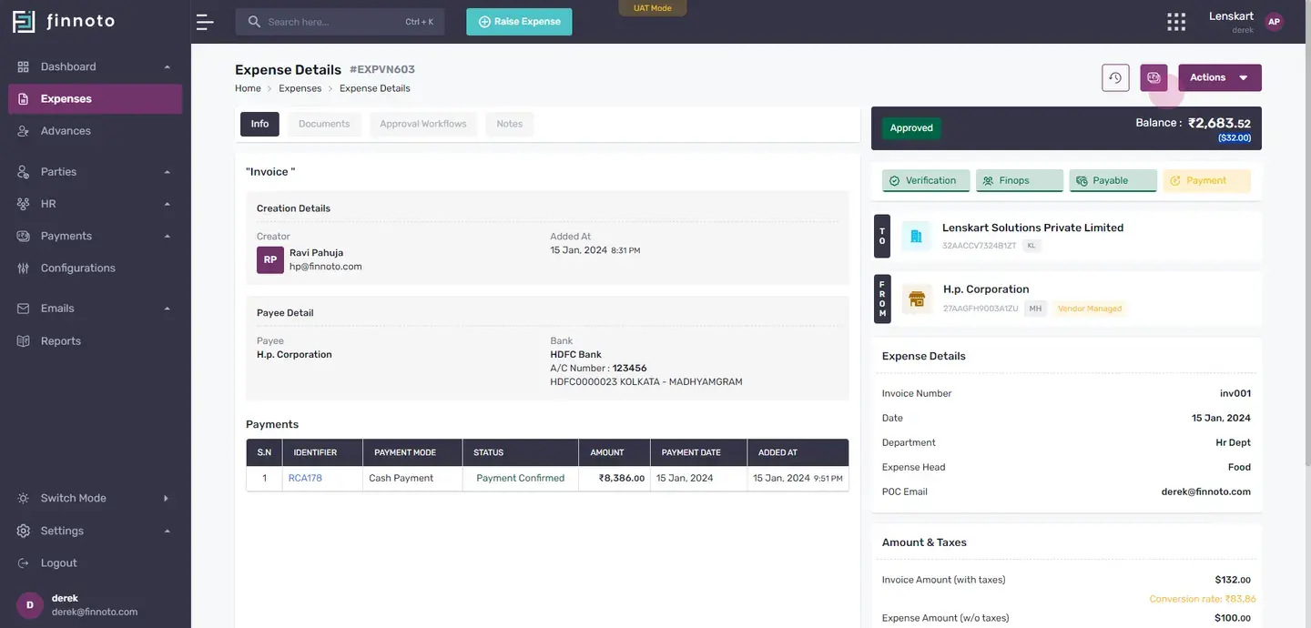Image resolution: width=1311 pixels, height=628 pixels.
Task: Open payment identifier RCA178
Action: [x=305, y=478]
